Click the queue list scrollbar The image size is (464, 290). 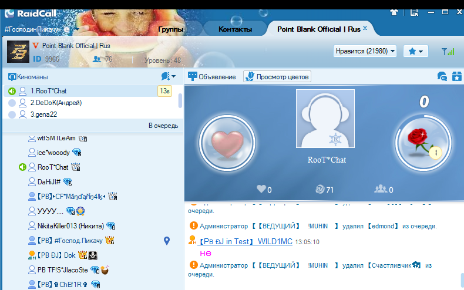pyautogui.click(x=180, y=100)
